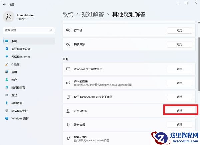Click the magnifier icon in 搜索和索引 row
Viewport: 200px width, 145px height.
(68, 138)
